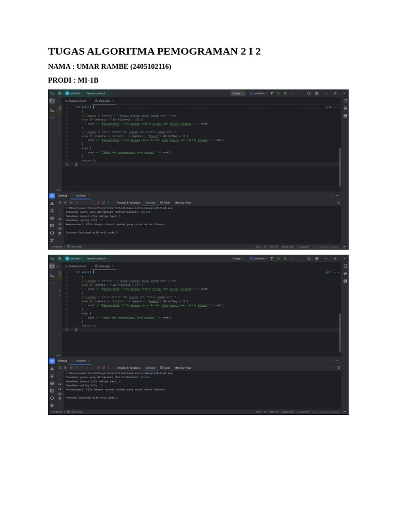Select GDB tab in the upper debug panel

(x=165, y=203)
